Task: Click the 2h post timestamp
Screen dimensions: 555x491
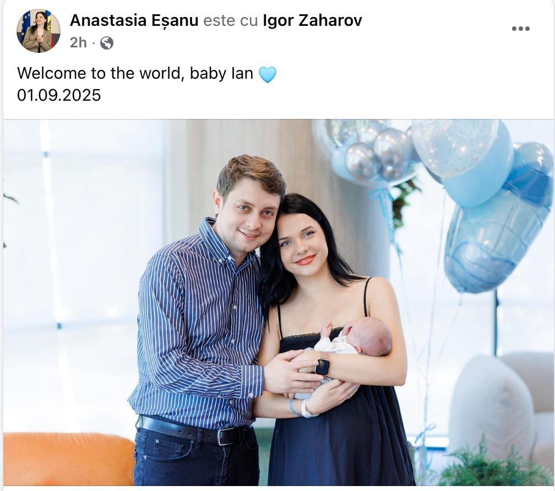Action: [x=78, y=43]
